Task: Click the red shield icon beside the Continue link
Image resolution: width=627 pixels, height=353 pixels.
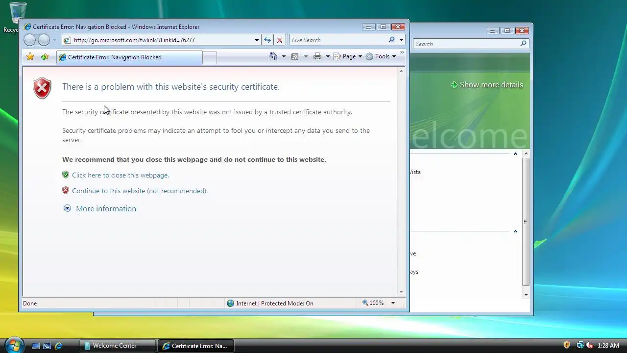Action: pyautogui.click(x=66, y=190)
